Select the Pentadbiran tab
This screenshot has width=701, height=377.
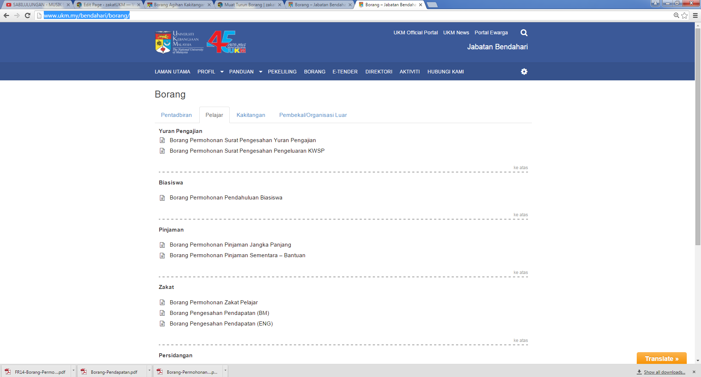pyautogui.click(x=176, y=115)
